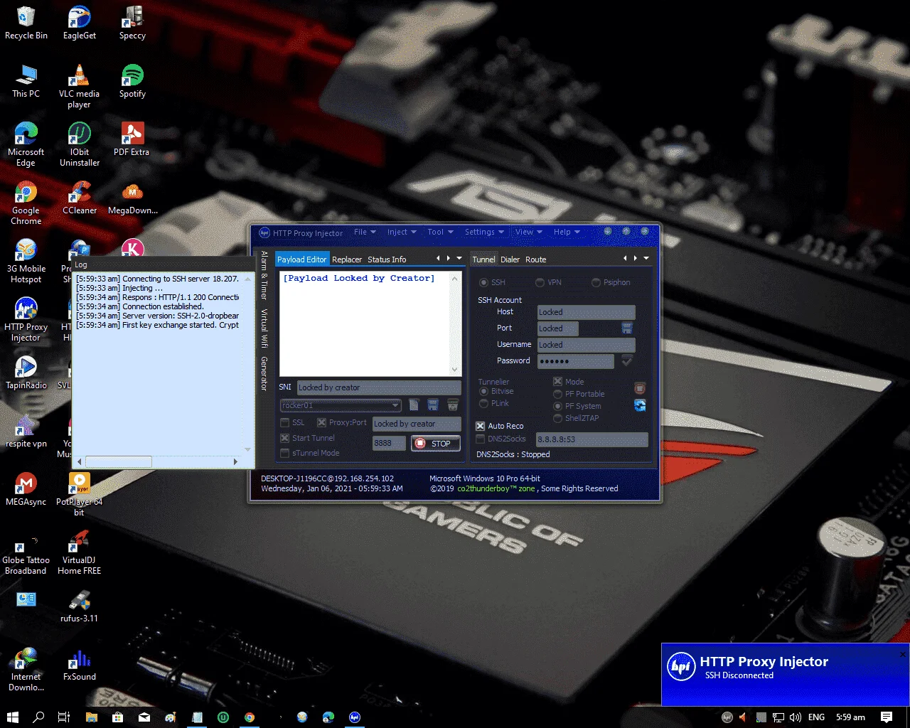The width and height of the screenshot is (910, 728).
Task: Select the rufus-3.11 desktop icon
Action: pos(79,606)
